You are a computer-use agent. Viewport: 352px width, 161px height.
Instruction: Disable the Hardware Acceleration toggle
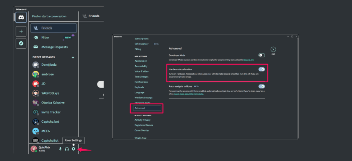pyautogui.click(x=261, y=69)
